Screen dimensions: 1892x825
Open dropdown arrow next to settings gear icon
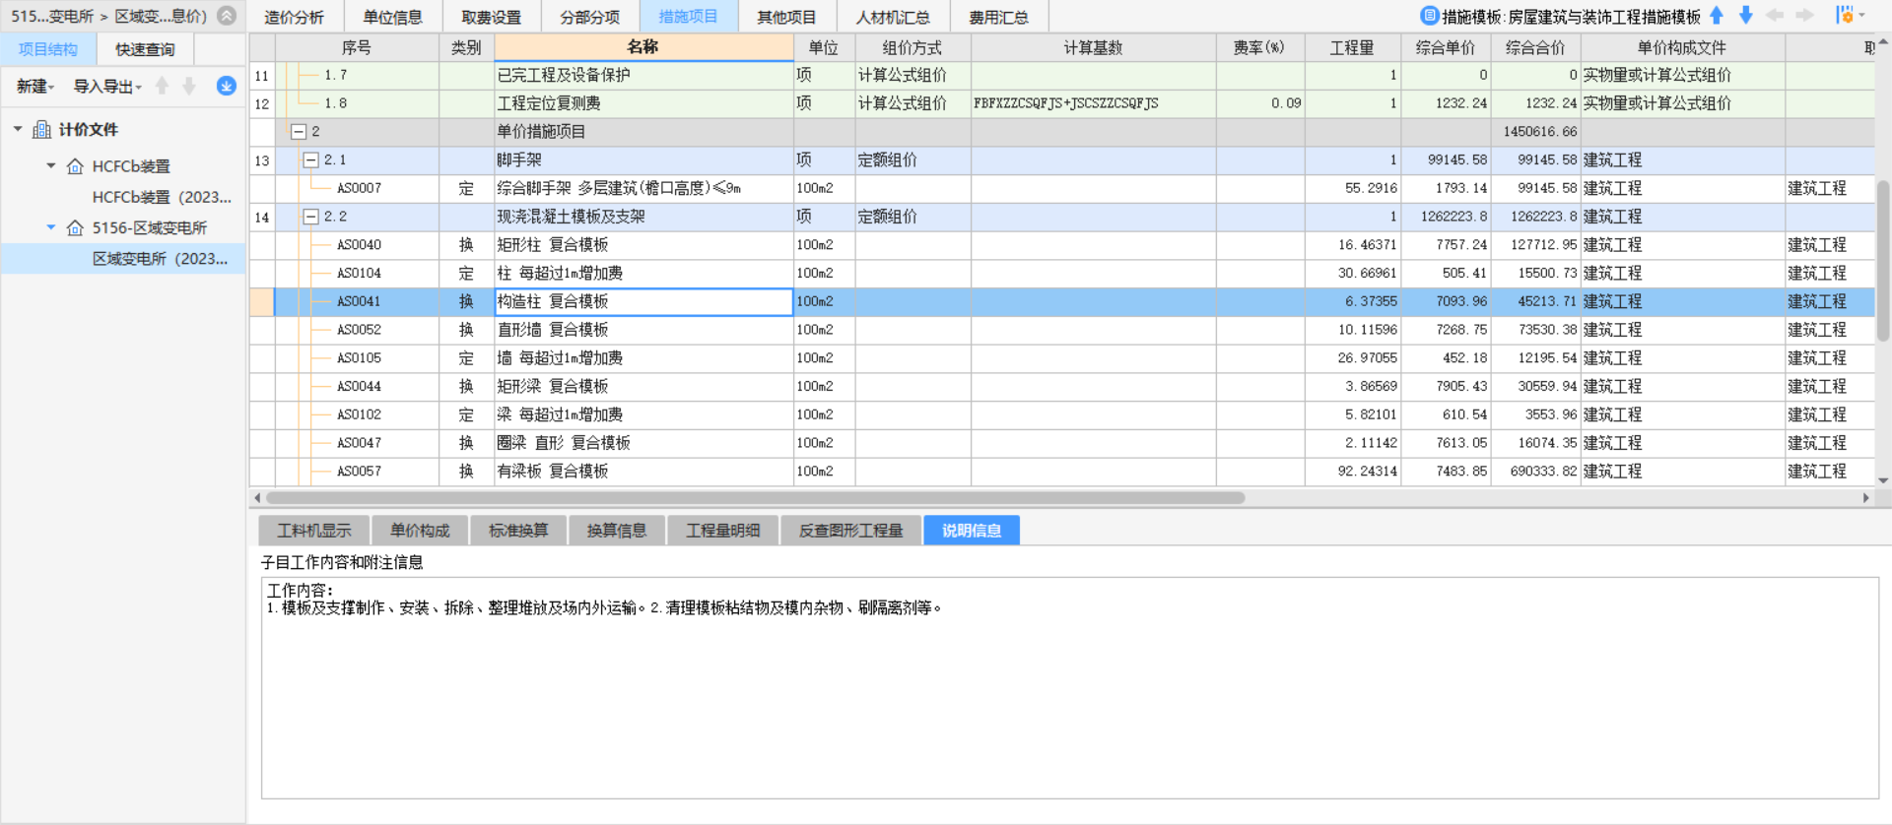[x=1861, y=16]
